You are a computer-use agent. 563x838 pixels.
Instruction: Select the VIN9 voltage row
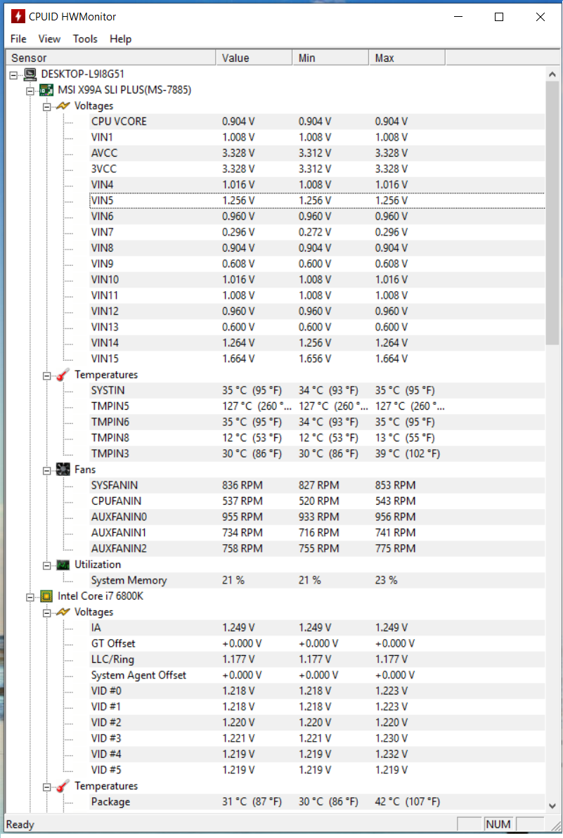tap(317, 264)
